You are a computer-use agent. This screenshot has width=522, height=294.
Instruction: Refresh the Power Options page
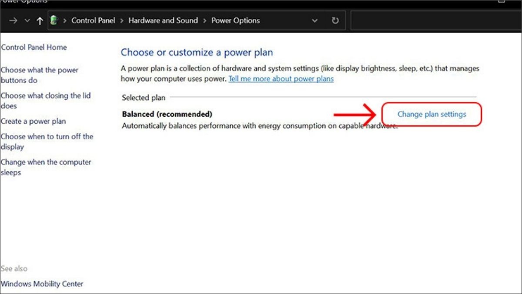(335, 20)
